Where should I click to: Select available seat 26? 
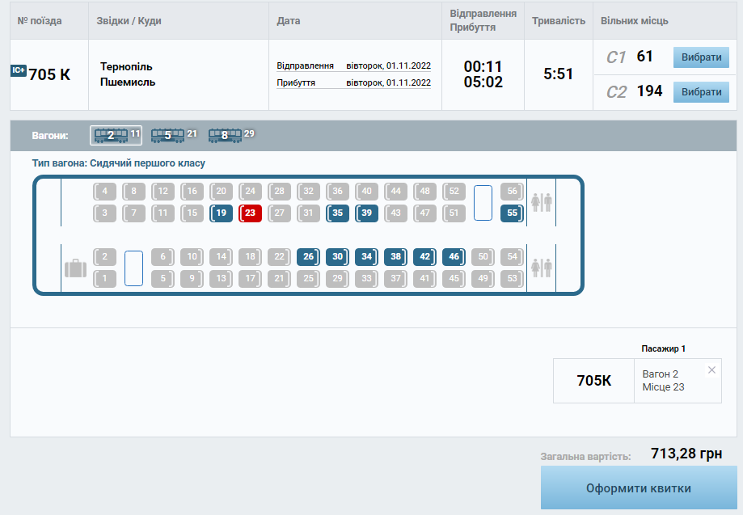point(308,257)
